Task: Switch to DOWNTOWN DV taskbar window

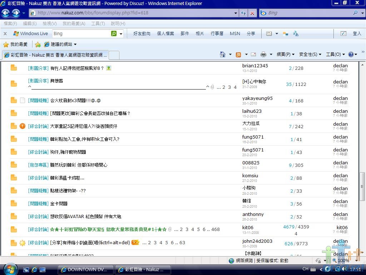Action: click(x=85, y=270)
